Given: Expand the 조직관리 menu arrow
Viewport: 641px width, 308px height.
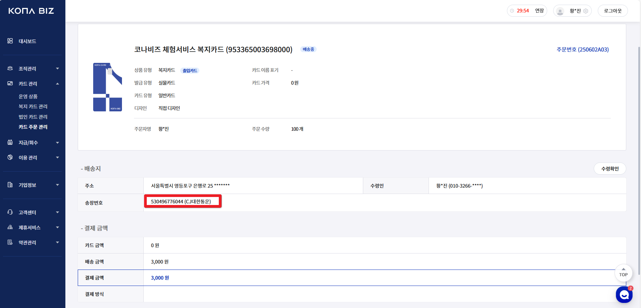Looking at the screenshot, I should 57,69.
